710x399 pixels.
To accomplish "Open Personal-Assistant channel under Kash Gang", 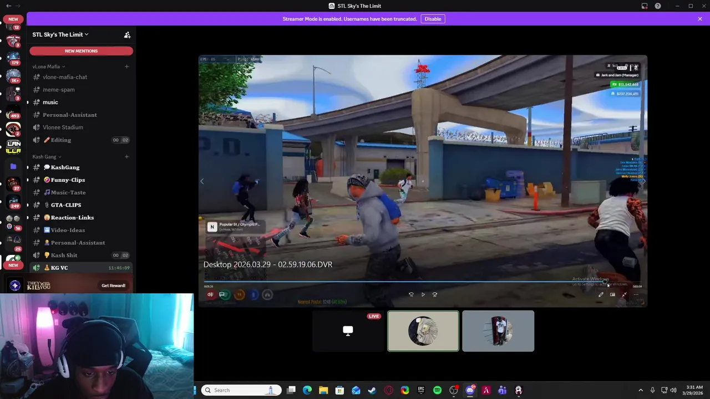I will (80, 243).
